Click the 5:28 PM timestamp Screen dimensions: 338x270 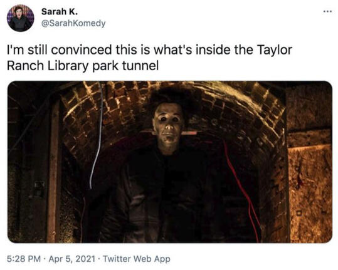coord(24,259)
